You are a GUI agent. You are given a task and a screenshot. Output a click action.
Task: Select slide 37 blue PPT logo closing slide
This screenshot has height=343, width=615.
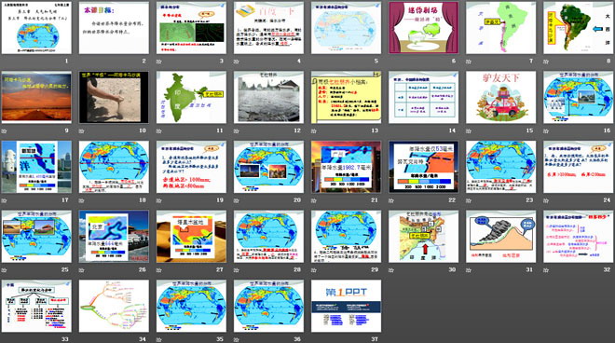(346, 306)
